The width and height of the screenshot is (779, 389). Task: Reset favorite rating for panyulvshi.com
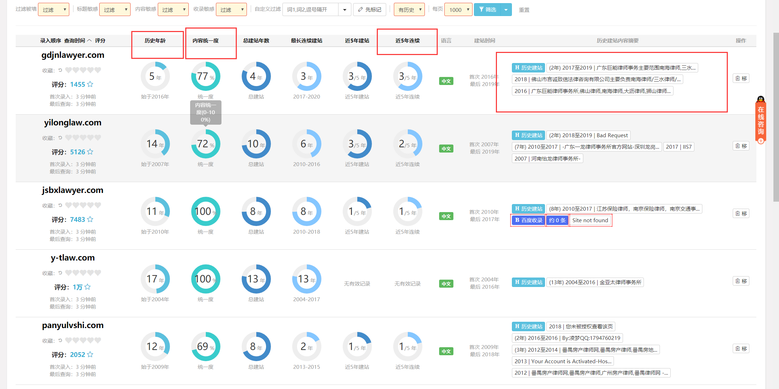[60, 341]
